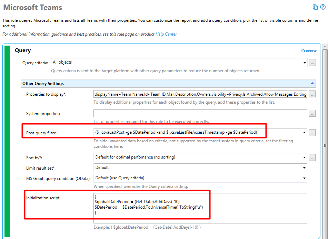Image resolution: width=328 pixels, height=239 pixels.
Task: Open the Help Center link
Action: click(x=166, y=34)
